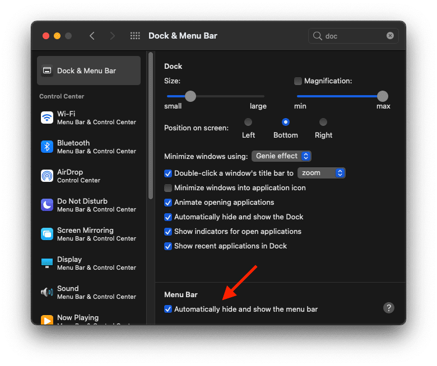Select Bluetooth in the sidebar list
The width and height of the screenshot is (437, 366).
pyautogui.click(x=89, y=147)
